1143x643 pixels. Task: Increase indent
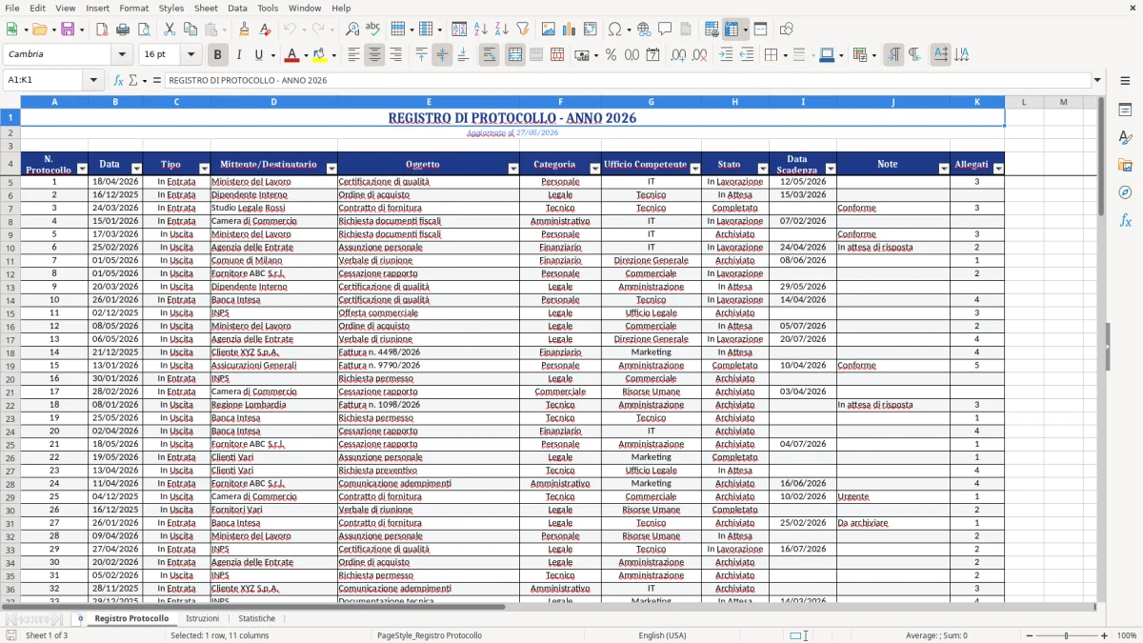(726, 55)
